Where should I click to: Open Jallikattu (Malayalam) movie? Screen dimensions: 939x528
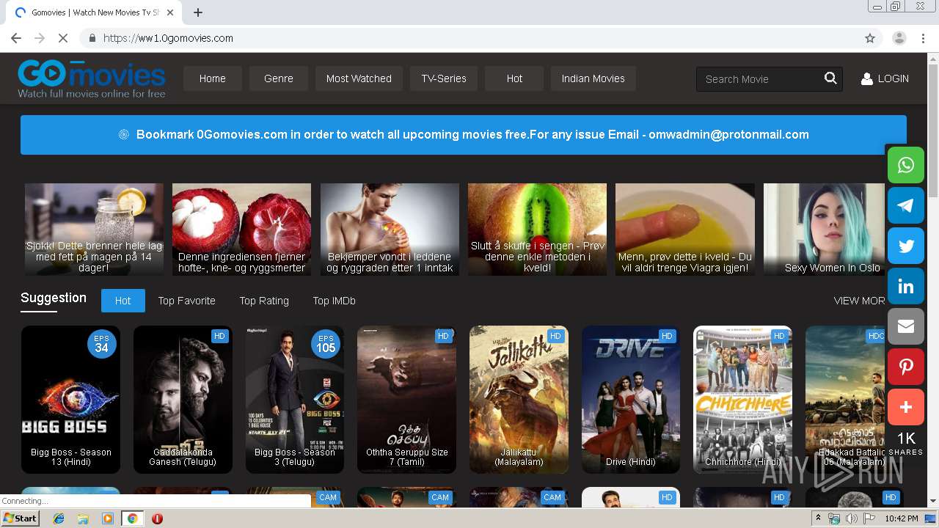point(519,400)
